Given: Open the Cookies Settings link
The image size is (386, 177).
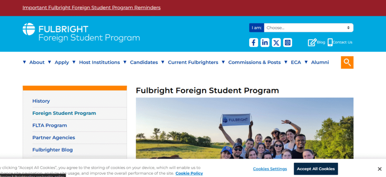Looking at the screenshot, I should tap(270, 169).
